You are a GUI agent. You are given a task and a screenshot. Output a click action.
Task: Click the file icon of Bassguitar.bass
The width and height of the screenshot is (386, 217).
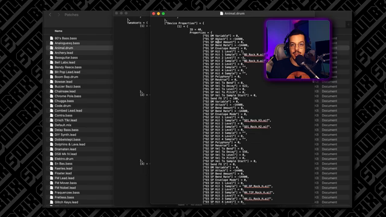click(51, 58)
